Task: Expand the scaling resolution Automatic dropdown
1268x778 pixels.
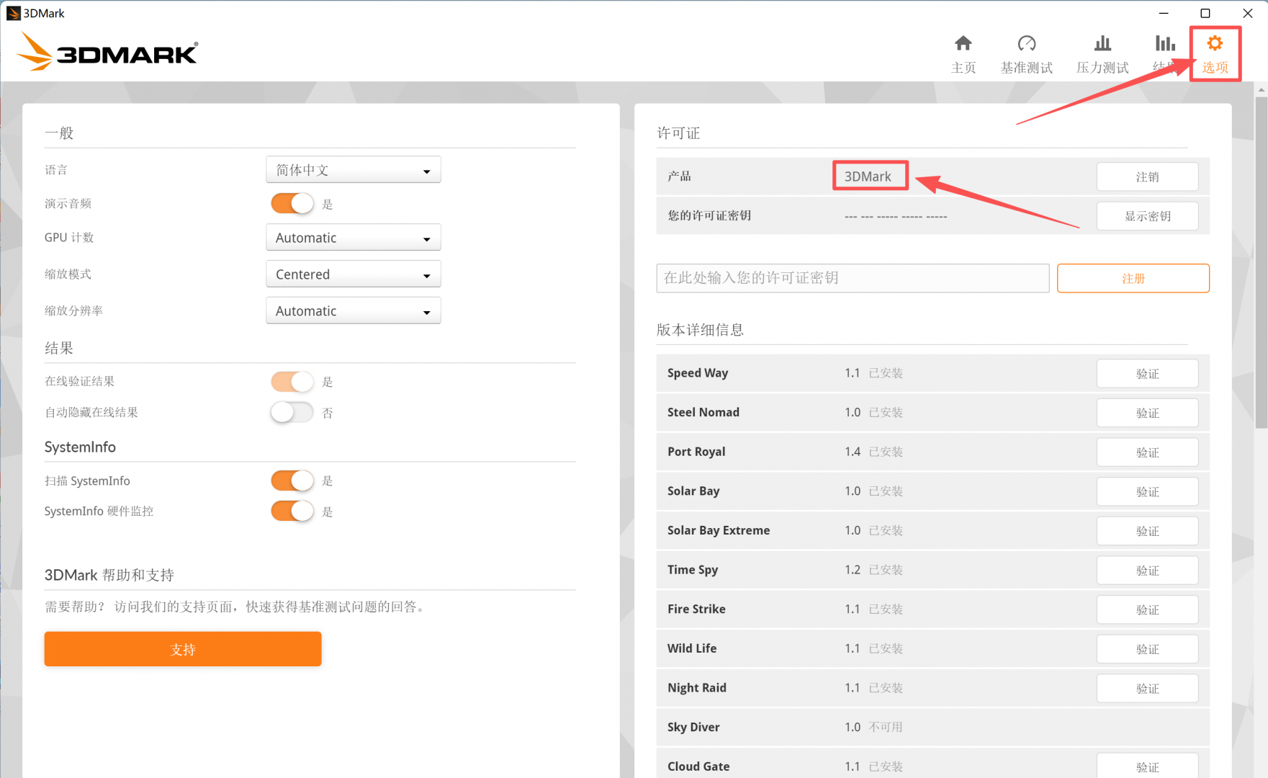Action: tap(353, 311)
